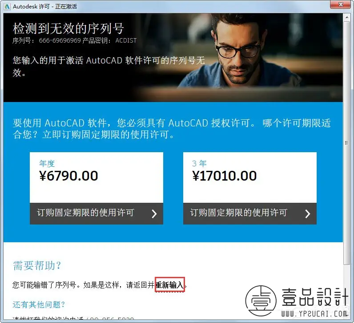Click the arrow chevron on the 3 年 order button
Image resolution: width=354 pixels, height=323 pixels.
pos(307,213)
